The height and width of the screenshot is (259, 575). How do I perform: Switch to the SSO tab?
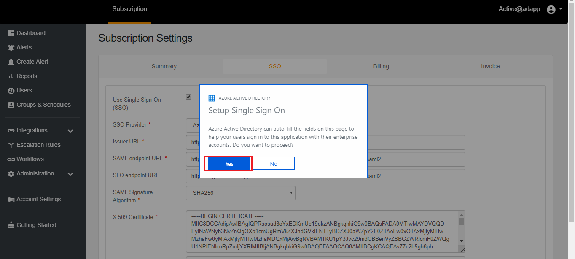(x=275, y=66)
